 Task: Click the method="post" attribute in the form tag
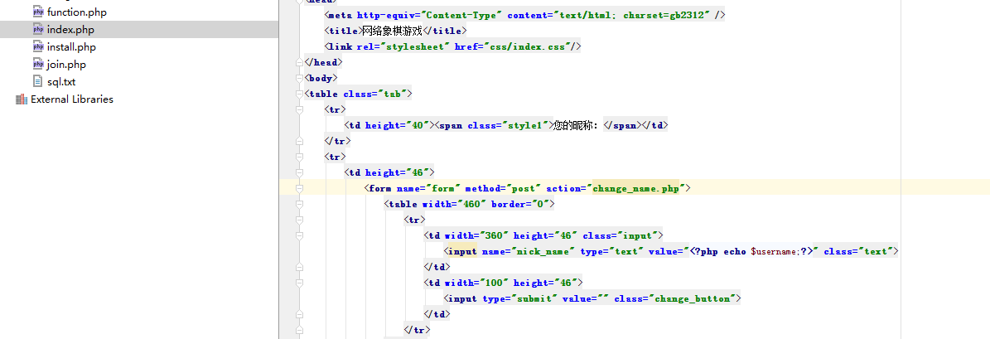point(503,188)
